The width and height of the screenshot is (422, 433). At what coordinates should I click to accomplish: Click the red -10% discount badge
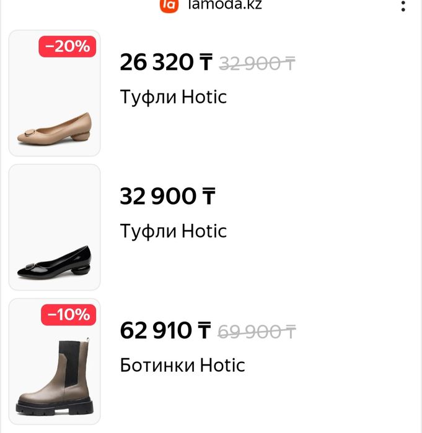68,315
